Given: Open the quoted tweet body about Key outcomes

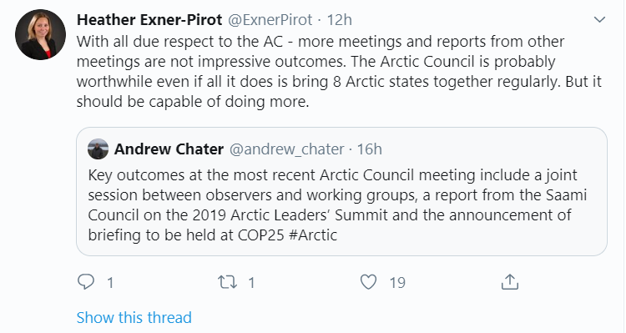Looking at the screenshot, I should tap(337, 204).
